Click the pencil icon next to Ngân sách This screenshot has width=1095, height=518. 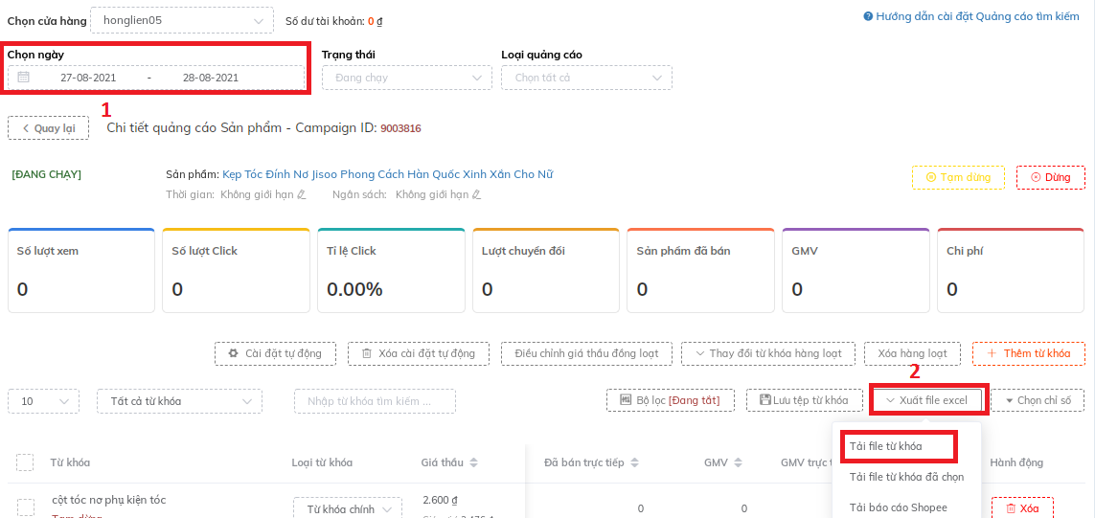pyautogui.click(x=477, y=194)
